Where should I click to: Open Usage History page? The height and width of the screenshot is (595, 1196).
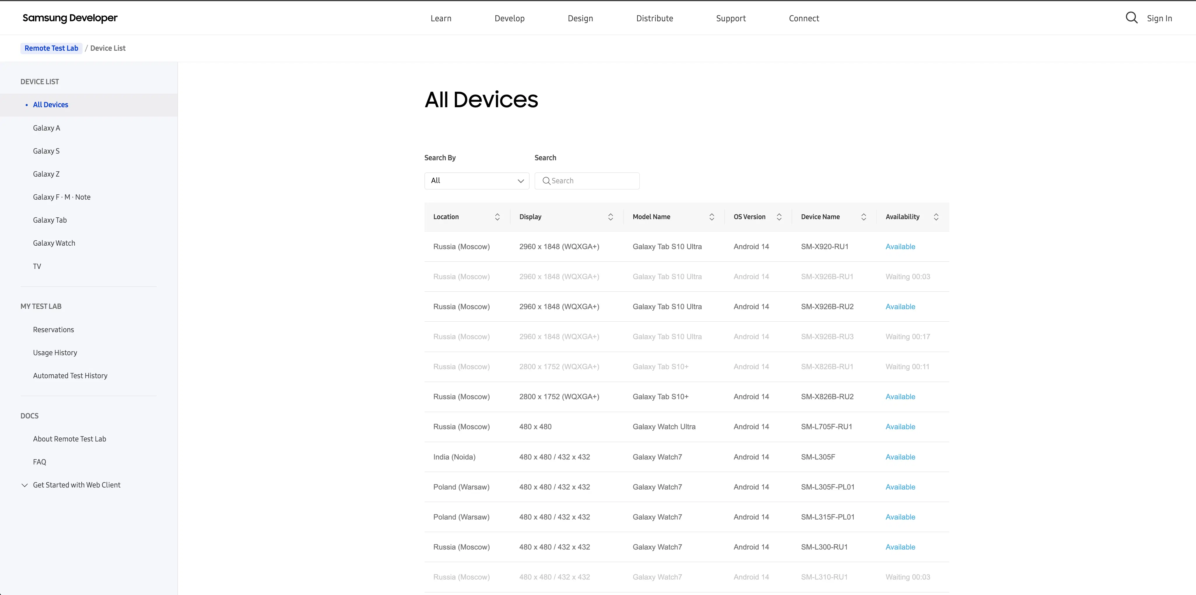(55, 352)
